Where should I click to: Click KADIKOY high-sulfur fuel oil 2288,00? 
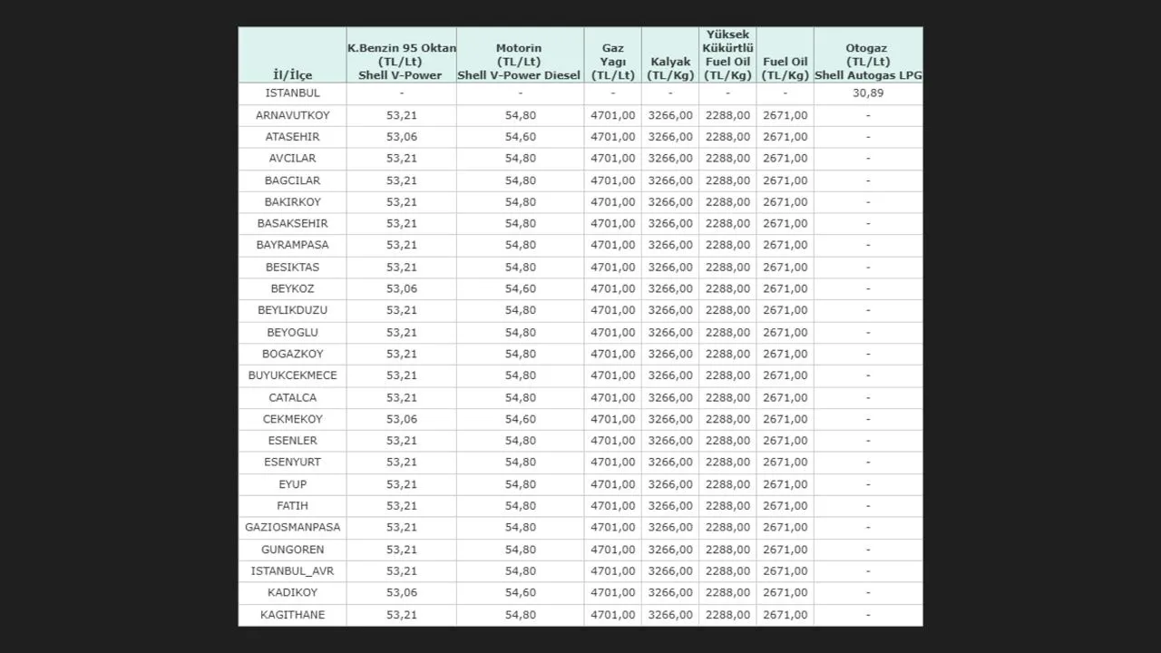pos(727,592)
